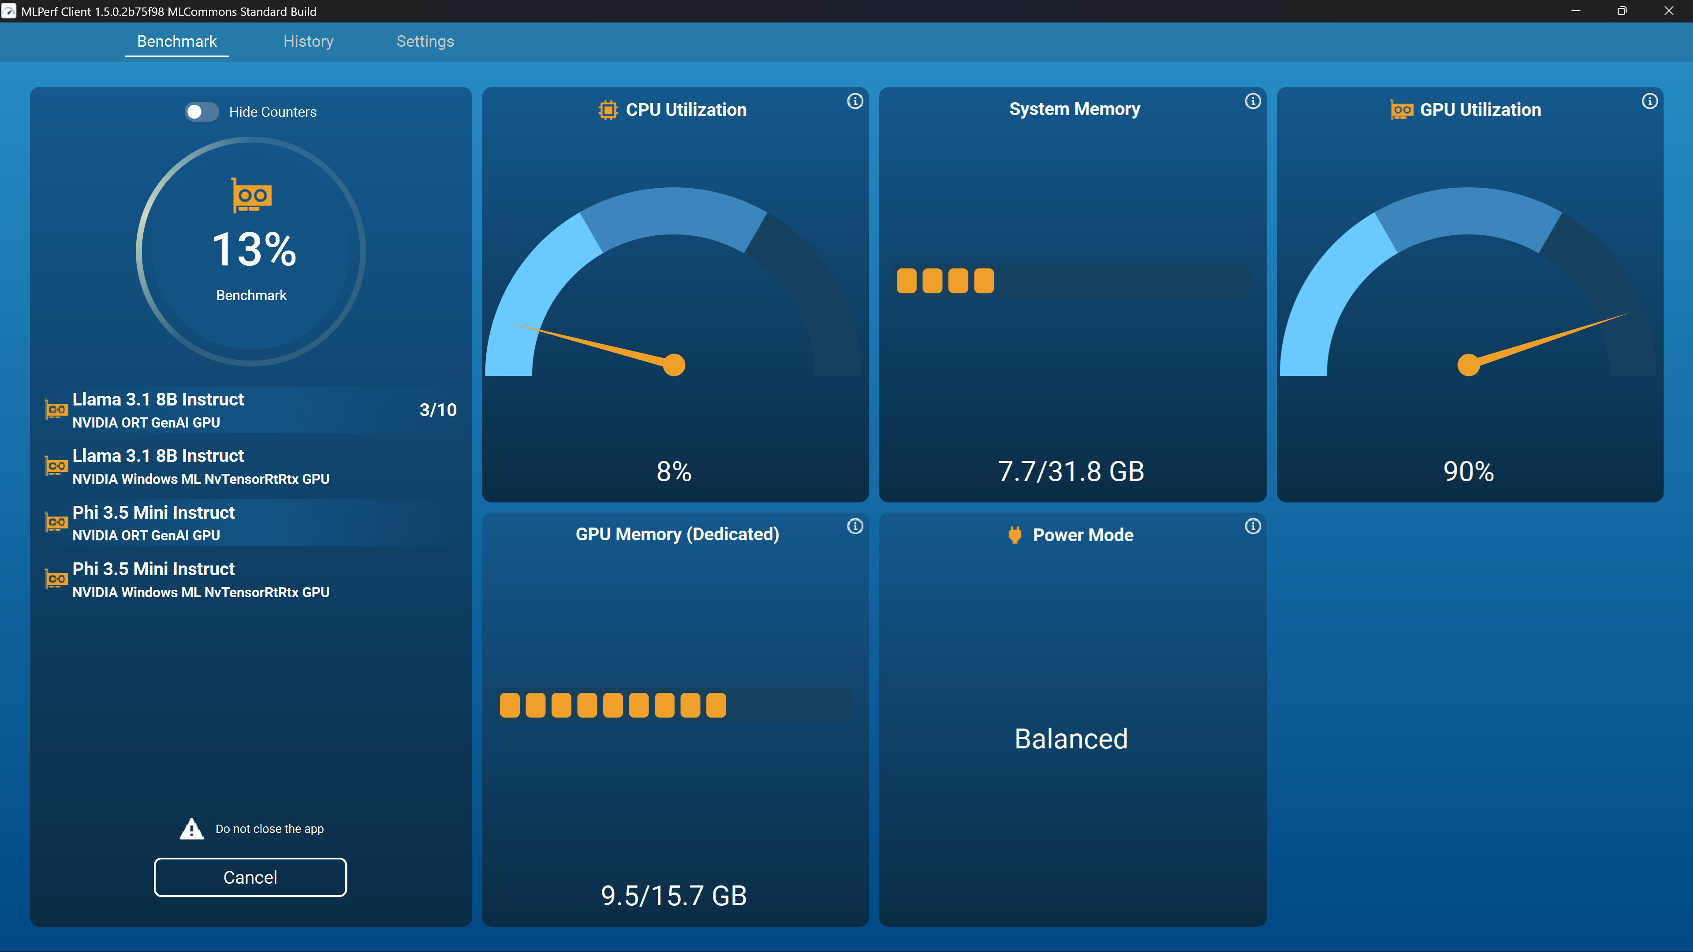Select Llama 3.1 8B Instruct NVIDIA ORT GenAI row

tap(251, 410)
